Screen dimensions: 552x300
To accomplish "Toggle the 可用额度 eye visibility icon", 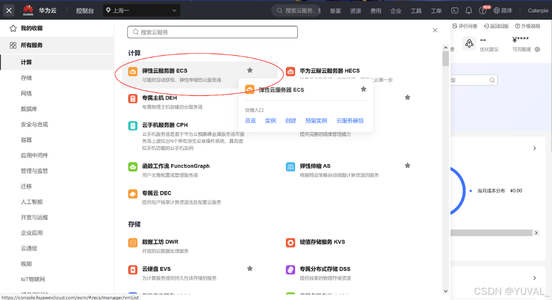I will [x=538, y=49].
